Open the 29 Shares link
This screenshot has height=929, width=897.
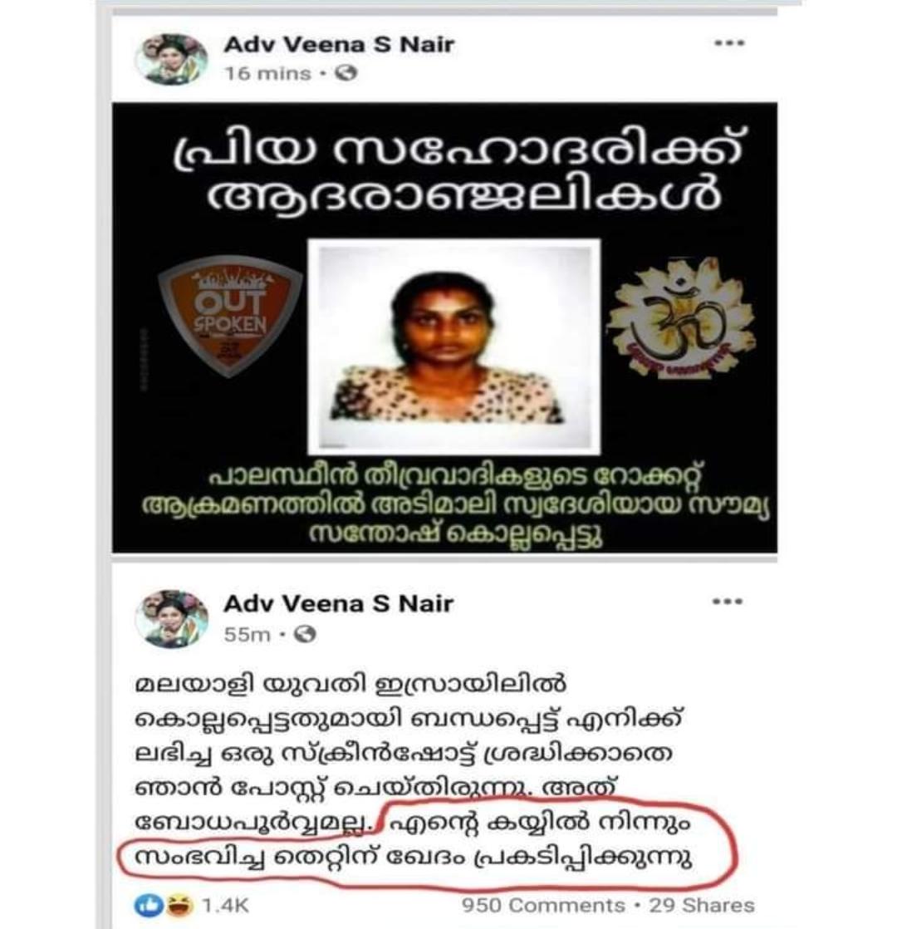coord(702,905)
